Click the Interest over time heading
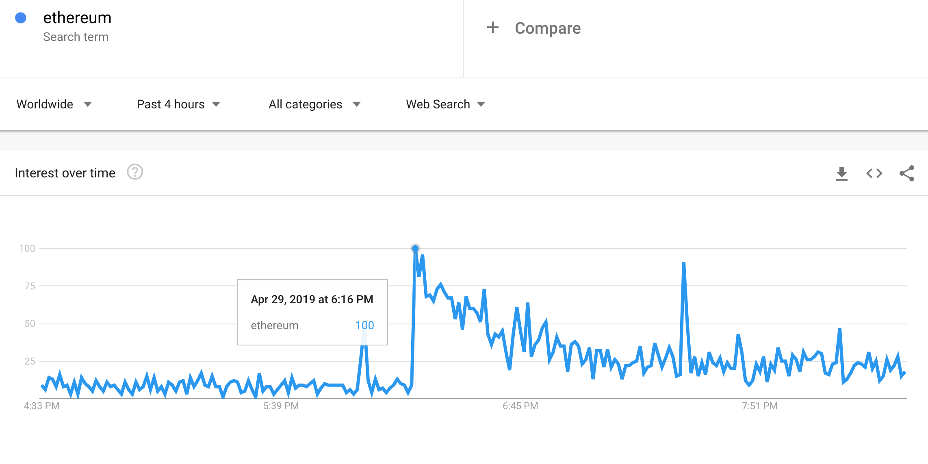The image size is (928, 464). tap(65, 173)
